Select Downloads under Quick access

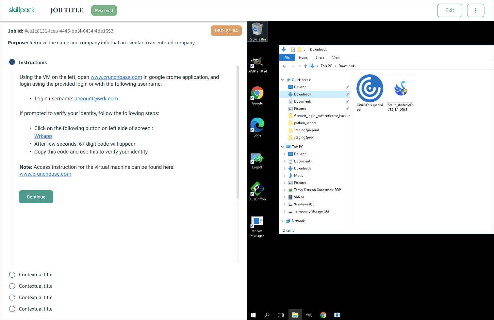click(315, 94)
